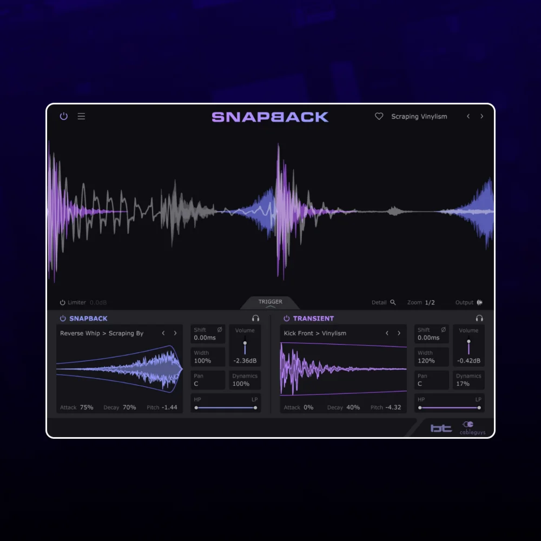The width and height of the screenshot is (541, 541).
Task: Select next Snapback sample
Action: coord(175,333)
